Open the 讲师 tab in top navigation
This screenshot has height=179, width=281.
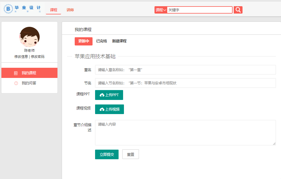click(x=70, y=10)
